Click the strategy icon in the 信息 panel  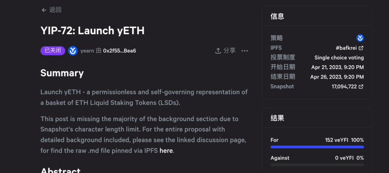point(360,38)
